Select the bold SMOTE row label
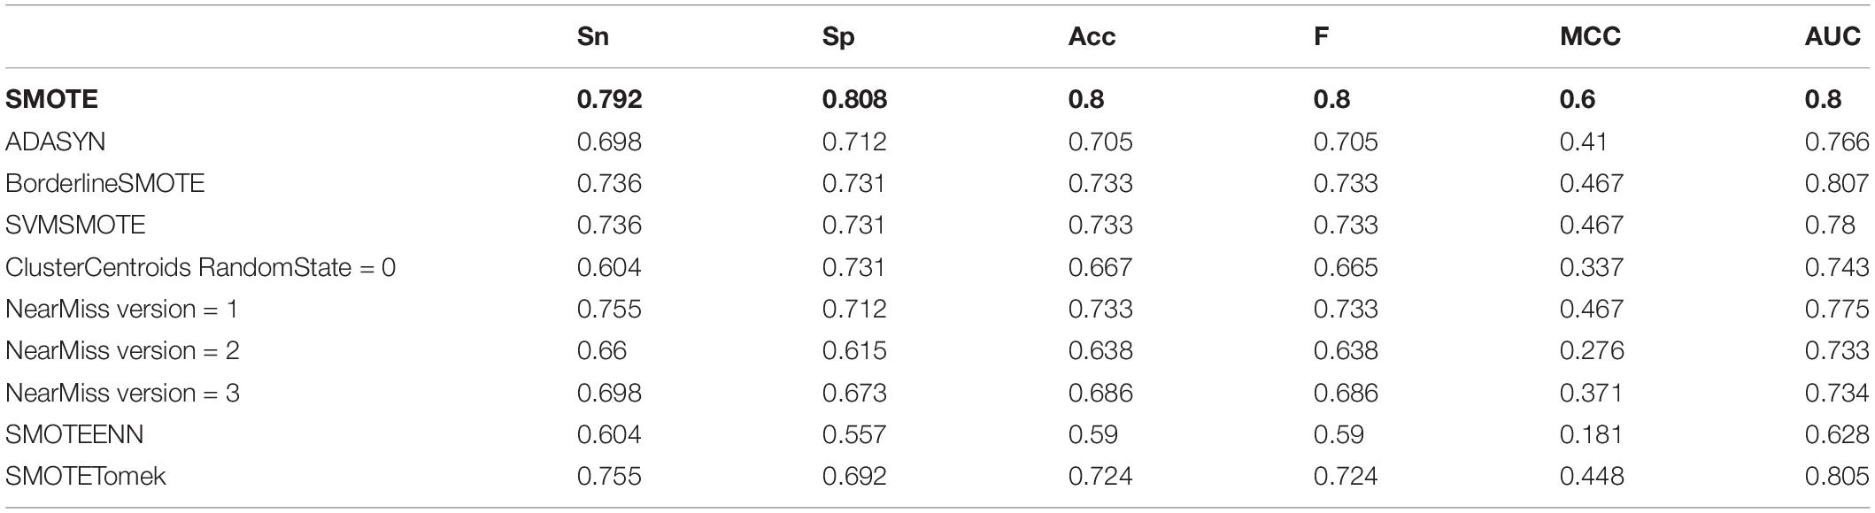Screen dimensions: 1875x513 (x=51, y=99)
